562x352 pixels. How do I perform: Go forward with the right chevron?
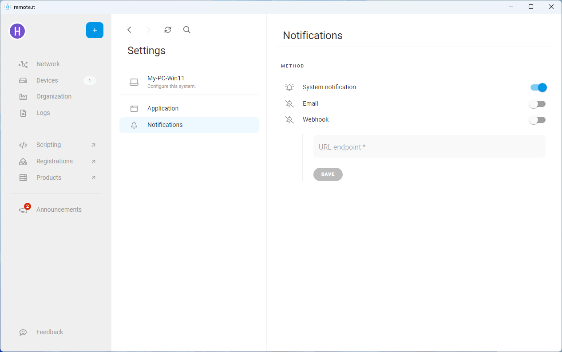(148, 30)
